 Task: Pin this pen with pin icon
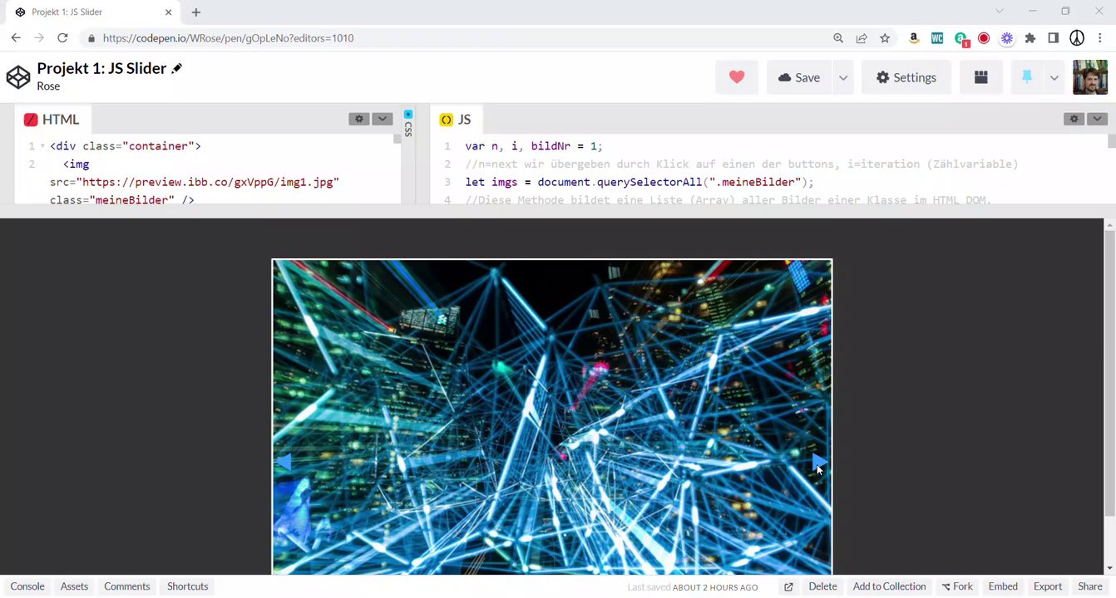(1027, 77)
